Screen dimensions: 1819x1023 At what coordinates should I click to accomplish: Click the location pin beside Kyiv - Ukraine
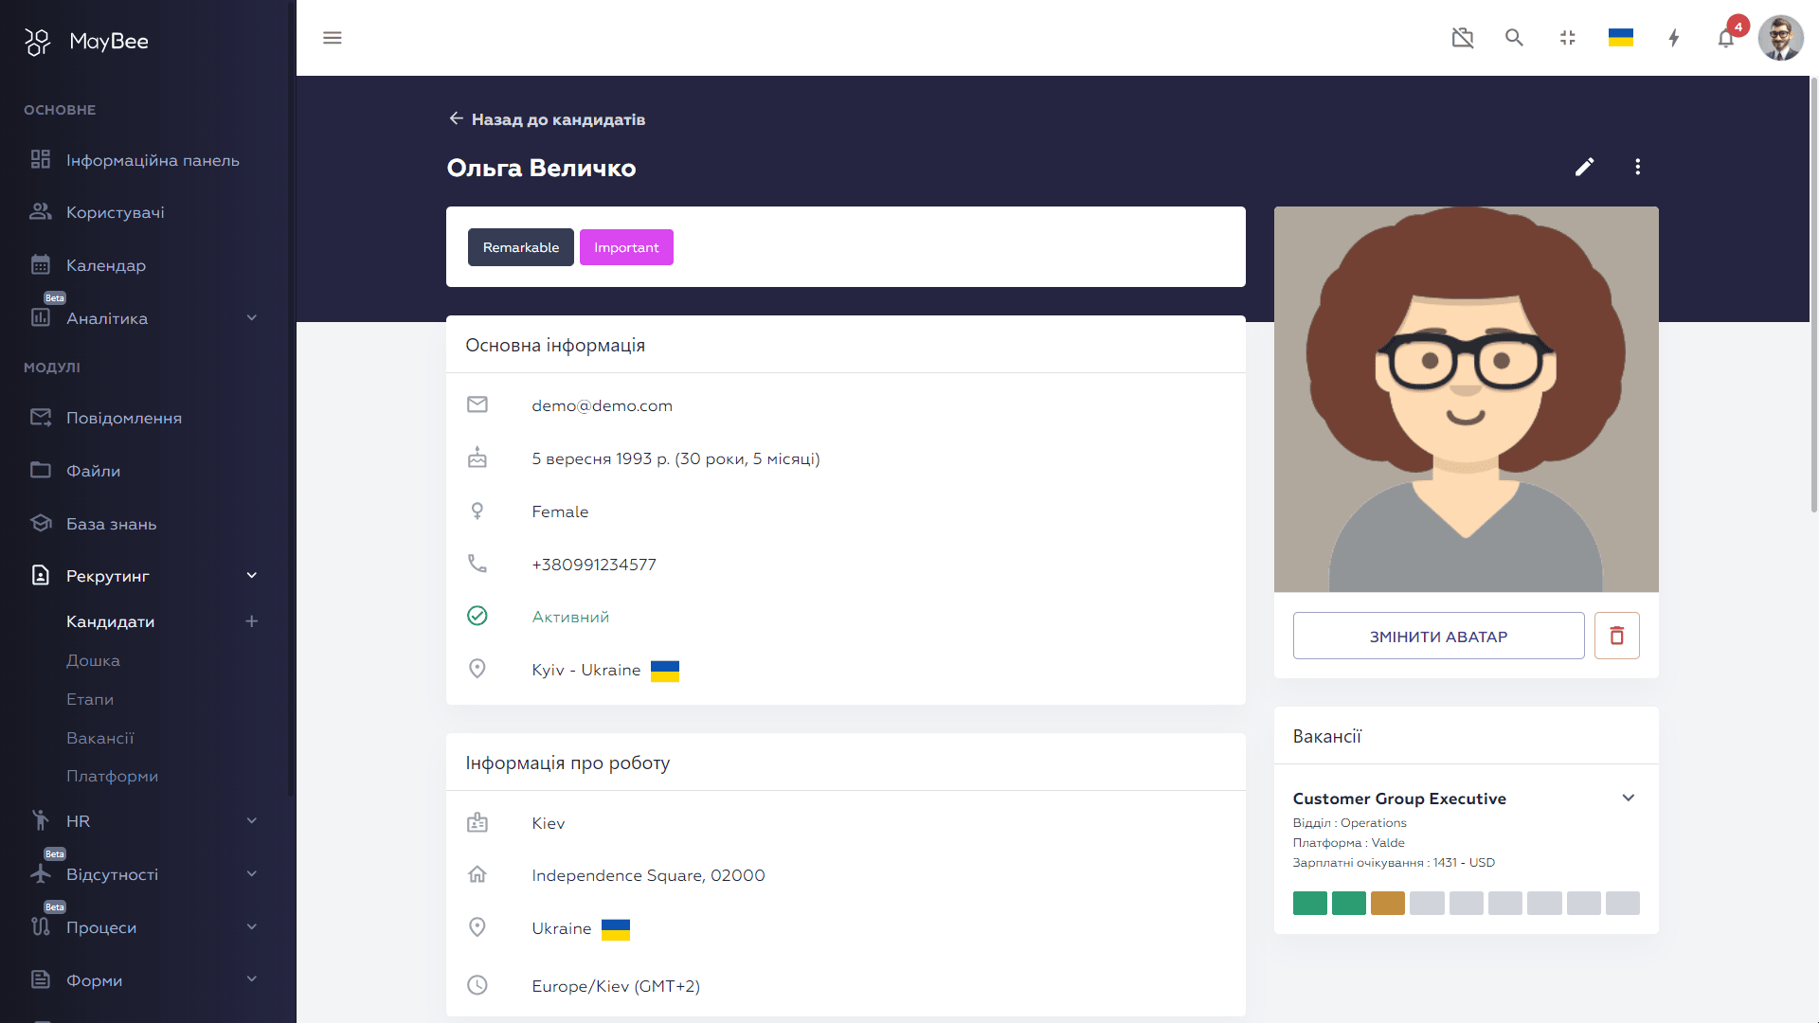tap(477, 669)
